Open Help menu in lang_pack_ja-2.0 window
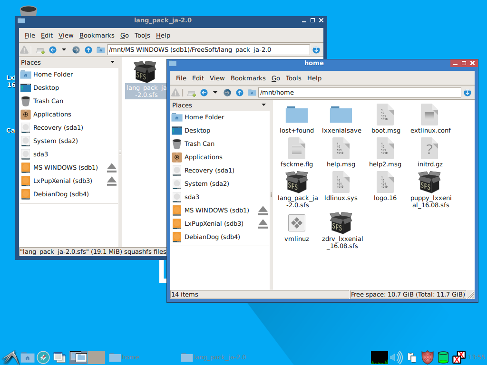487x365 pixels. point(163,35)
